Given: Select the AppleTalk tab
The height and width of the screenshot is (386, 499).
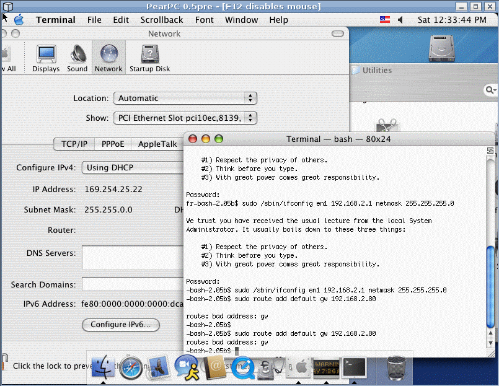Looking at the screenshot, I should 157,144.
